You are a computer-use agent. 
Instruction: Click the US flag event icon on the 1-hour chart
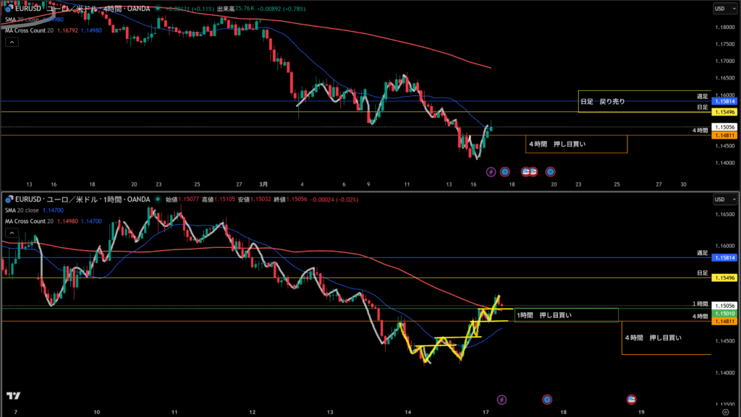pyautogui.click(x=631, y=399)
